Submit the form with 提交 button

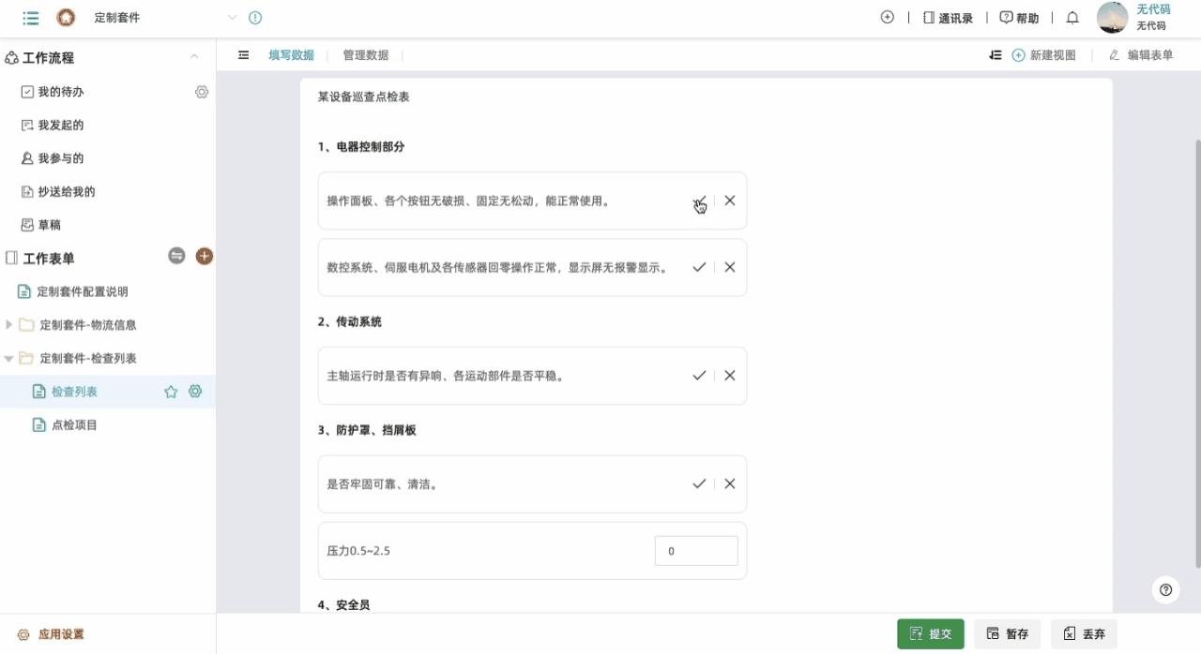point(930,633)
